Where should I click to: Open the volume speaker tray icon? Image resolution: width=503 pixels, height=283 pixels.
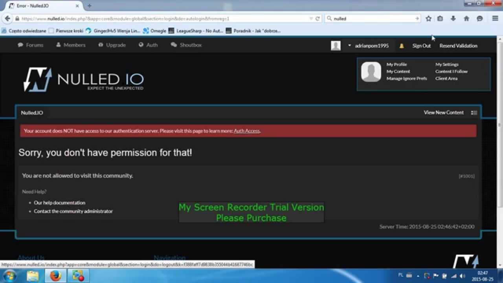[x=463, y=276]
